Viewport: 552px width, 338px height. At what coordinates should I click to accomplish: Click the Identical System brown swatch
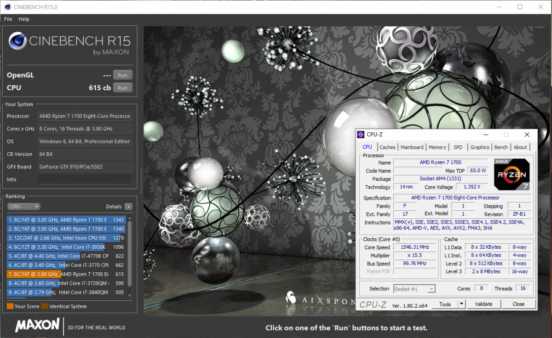(x=45, y=306)
